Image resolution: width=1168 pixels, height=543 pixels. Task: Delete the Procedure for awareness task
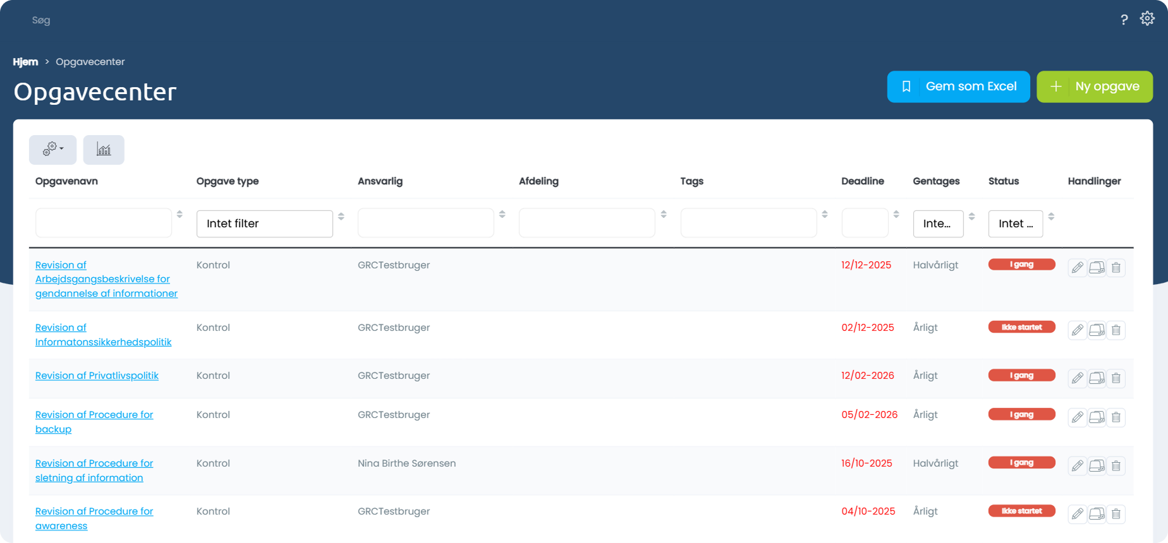point(1116,514)
